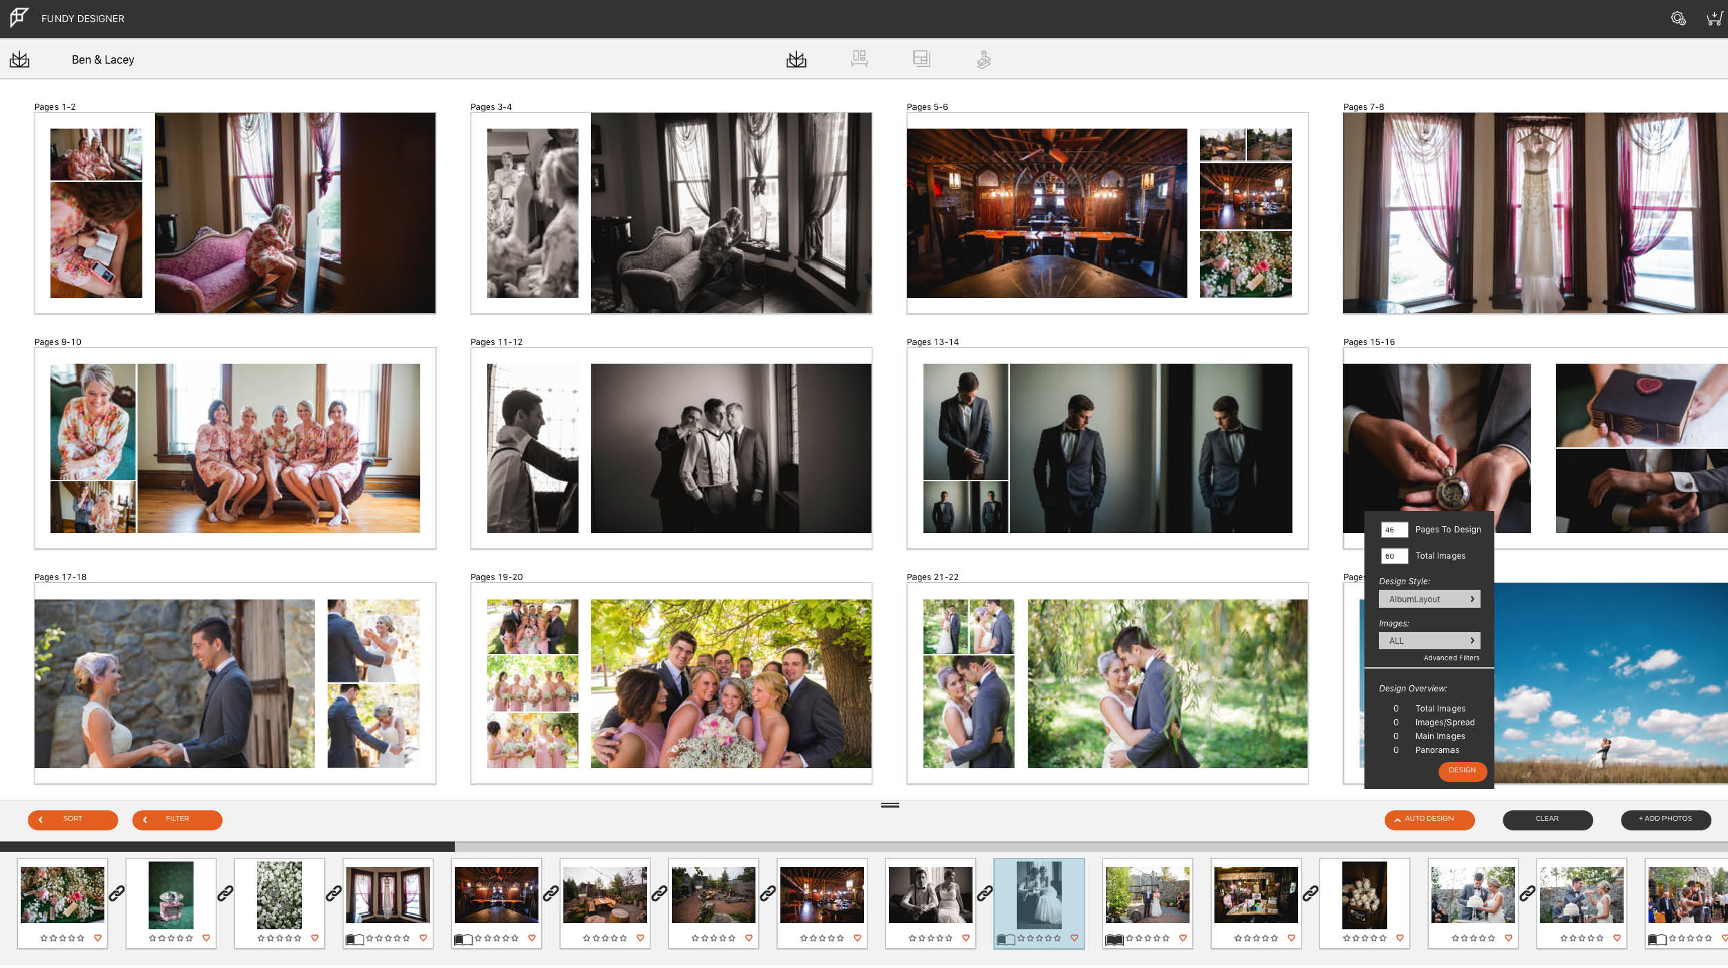Screen dimensions: 1728x968
Task: Click the orange DESIGN button
Action: [1463, 771]
